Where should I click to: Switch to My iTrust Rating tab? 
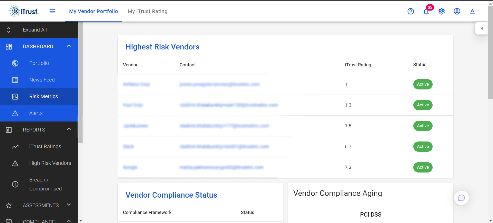(x=148, y=11)
